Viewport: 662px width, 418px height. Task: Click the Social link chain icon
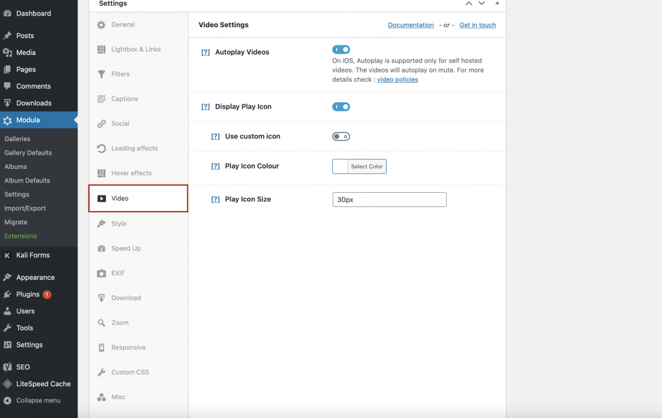coord(101,124)
